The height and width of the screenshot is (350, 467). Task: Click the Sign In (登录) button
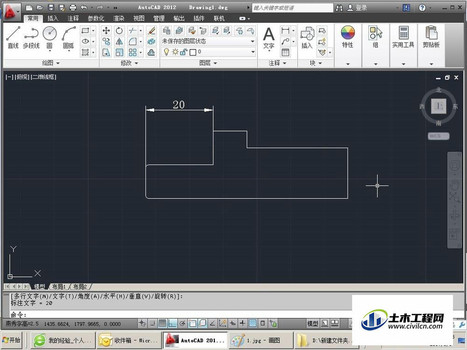[358, 8]
